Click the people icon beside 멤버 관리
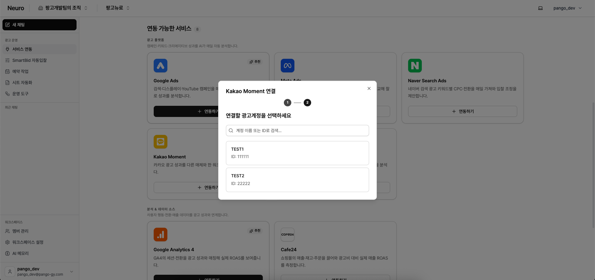 [x=7, y=231]
